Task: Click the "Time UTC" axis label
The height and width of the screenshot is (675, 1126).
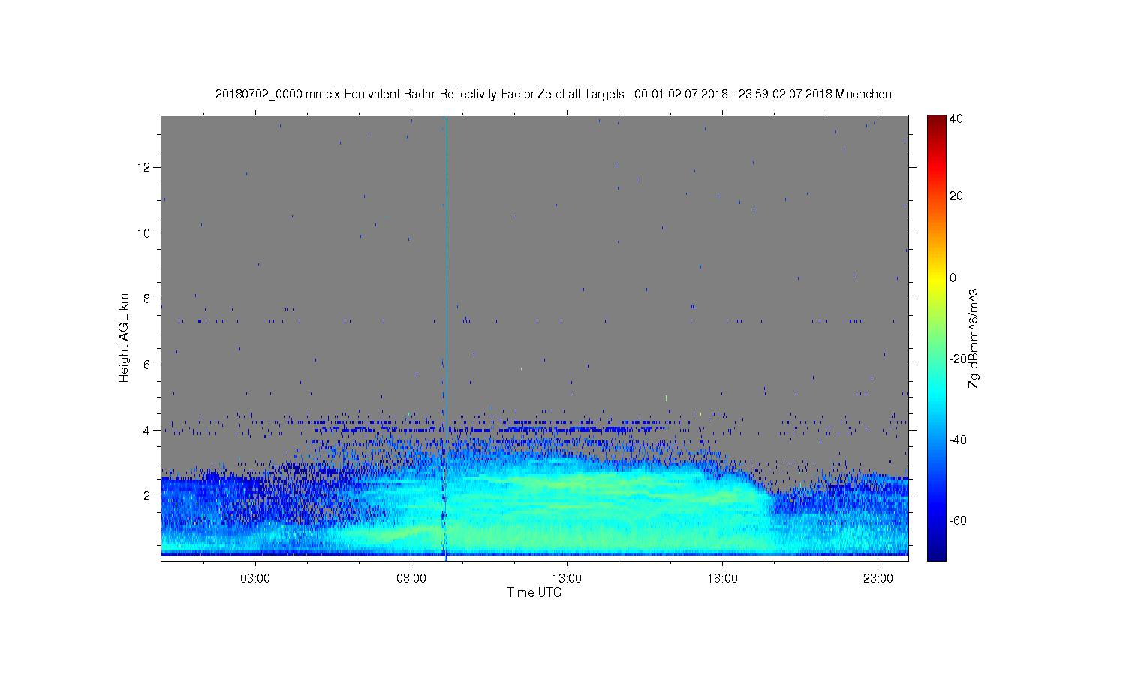Action: pyautogui.click(x=534, y=592)
